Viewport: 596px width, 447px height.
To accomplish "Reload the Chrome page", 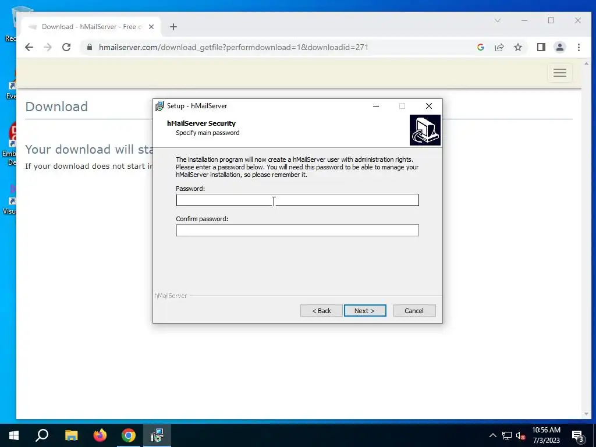I will click(x=66, y=47).
